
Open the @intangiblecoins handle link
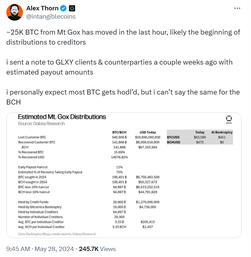click(x=51, y=17)
